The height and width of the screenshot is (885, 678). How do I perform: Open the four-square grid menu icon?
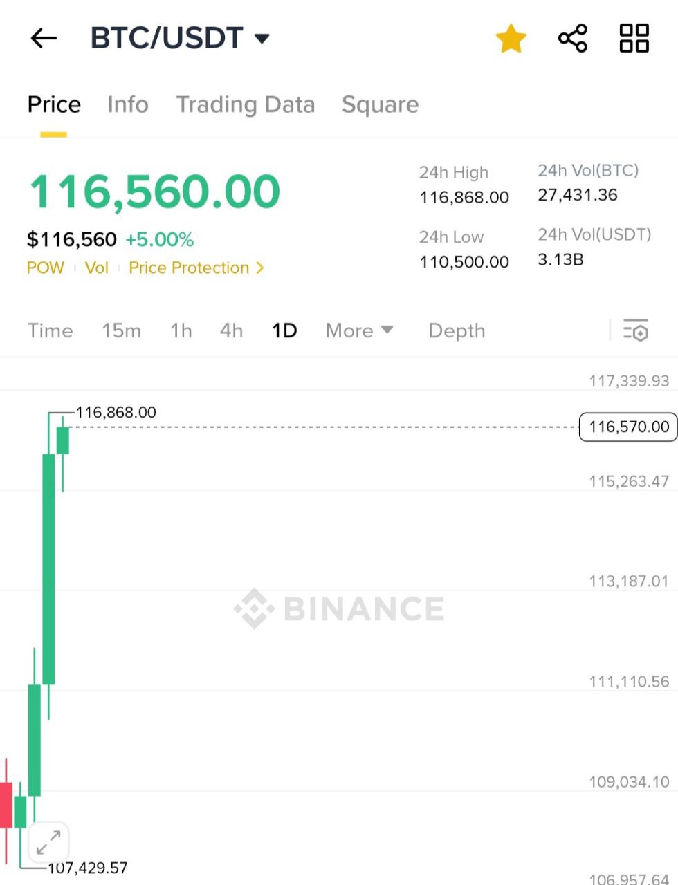(634, 38)
